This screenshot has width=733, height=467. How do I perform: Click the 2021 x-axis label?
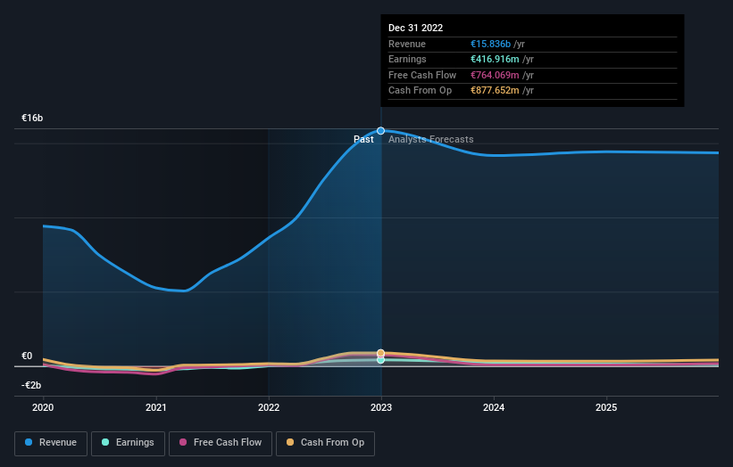click(x=155, y=407)
